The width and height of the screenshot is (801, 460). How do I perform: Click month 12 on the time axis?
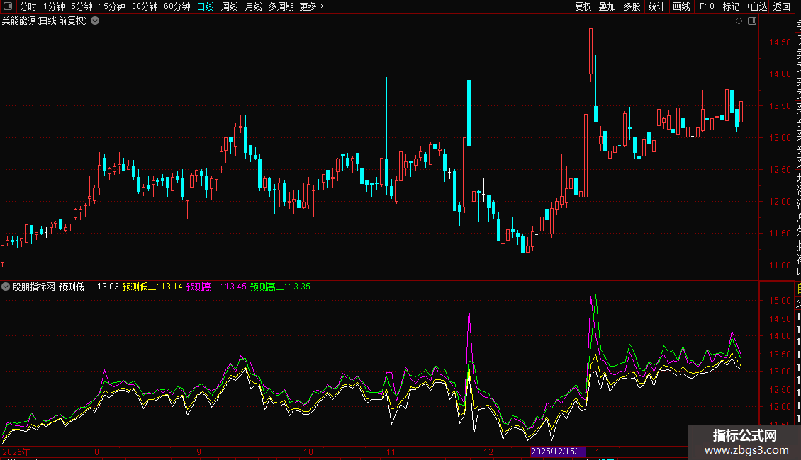point(489,452)
